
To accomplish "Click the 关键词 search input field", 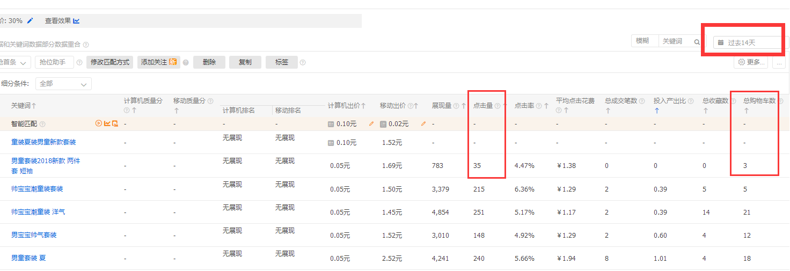I will [676, 41].
